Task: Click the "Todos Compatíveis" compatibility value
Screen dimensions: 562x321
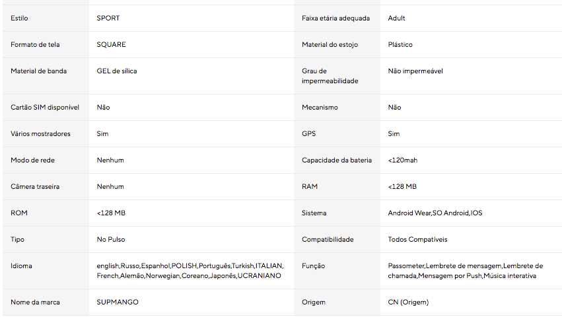Action: pyautogui.click(x=418, y=240)
